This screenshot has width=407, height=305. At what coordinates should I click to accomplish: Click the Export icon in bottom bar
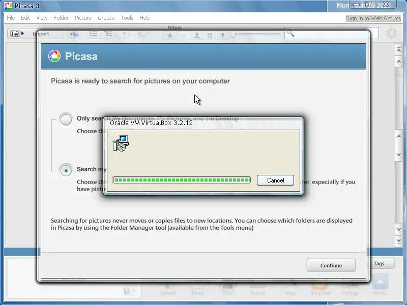[257, 289]
